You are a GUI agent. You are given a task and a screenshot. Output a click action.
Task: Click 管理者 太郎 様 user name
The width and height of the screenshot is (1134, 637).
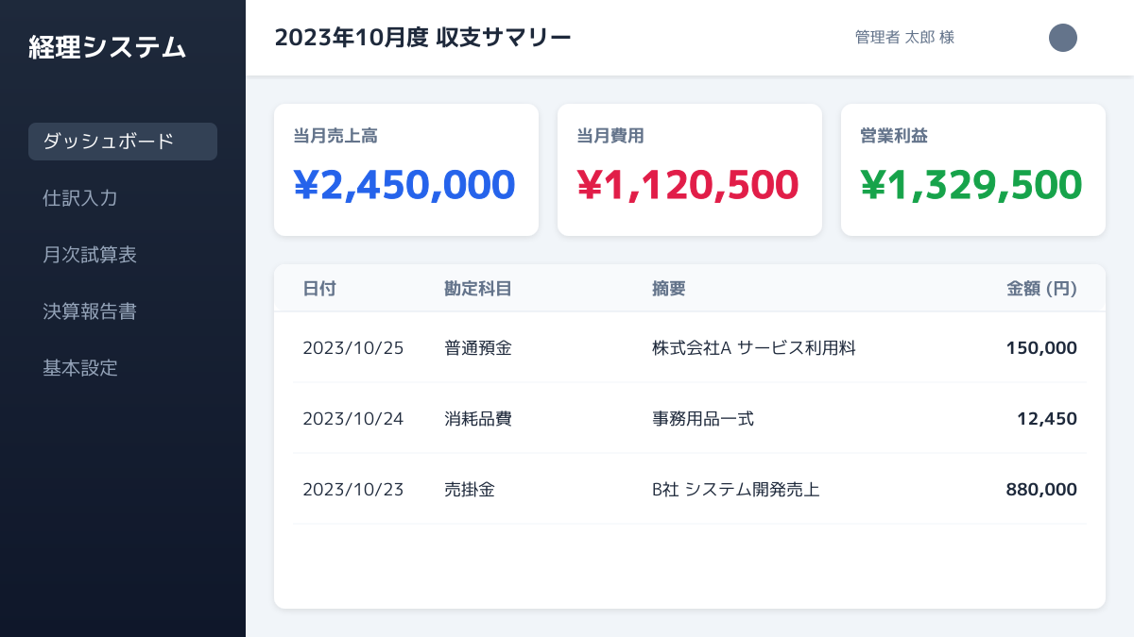click(x=904, y=38)
